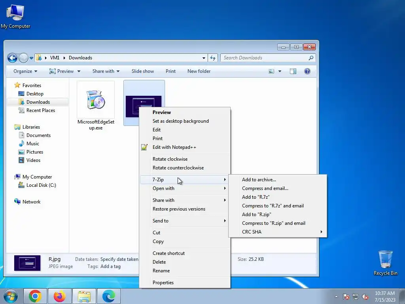
Task: Open the Pictures library
Action: point(35,152)
